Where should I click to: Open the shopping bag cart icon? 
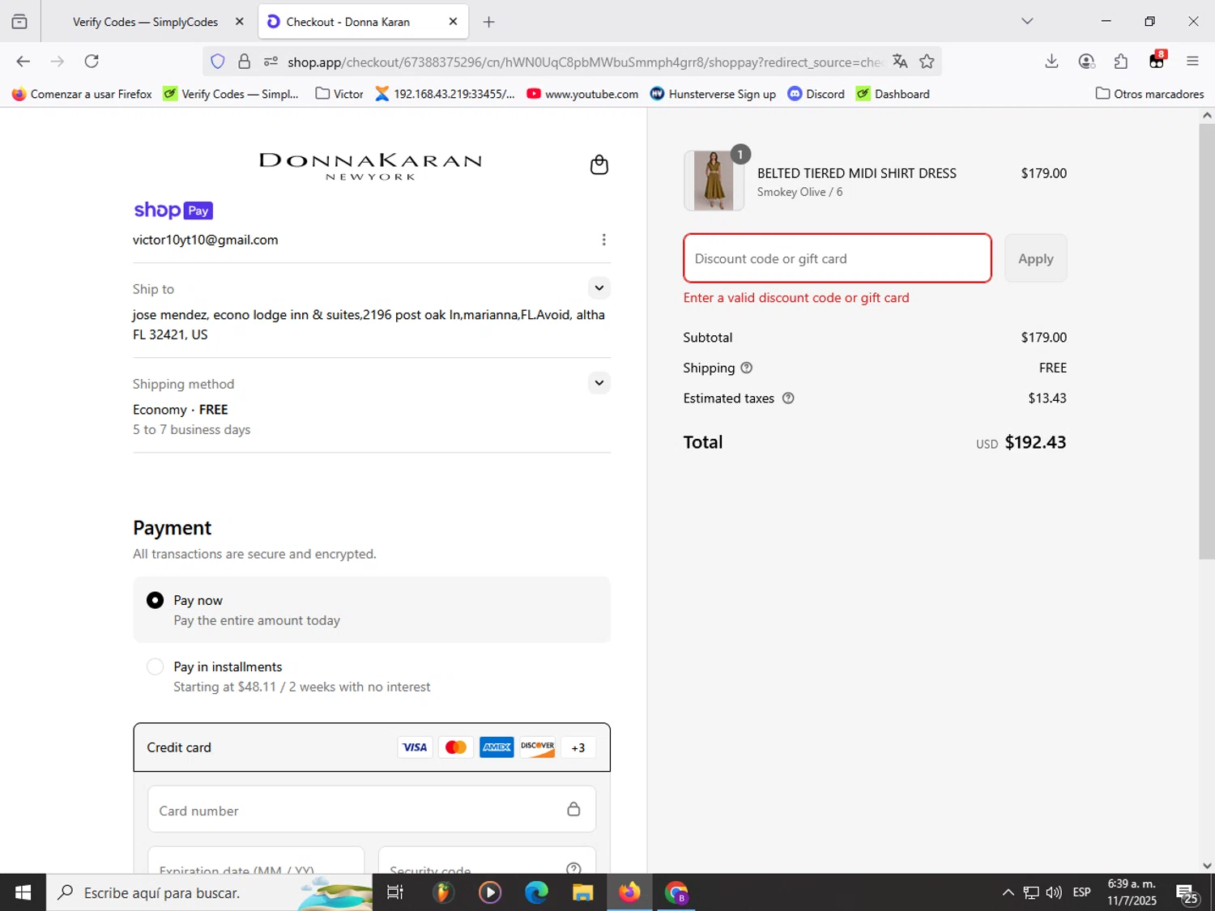(599, 164)
